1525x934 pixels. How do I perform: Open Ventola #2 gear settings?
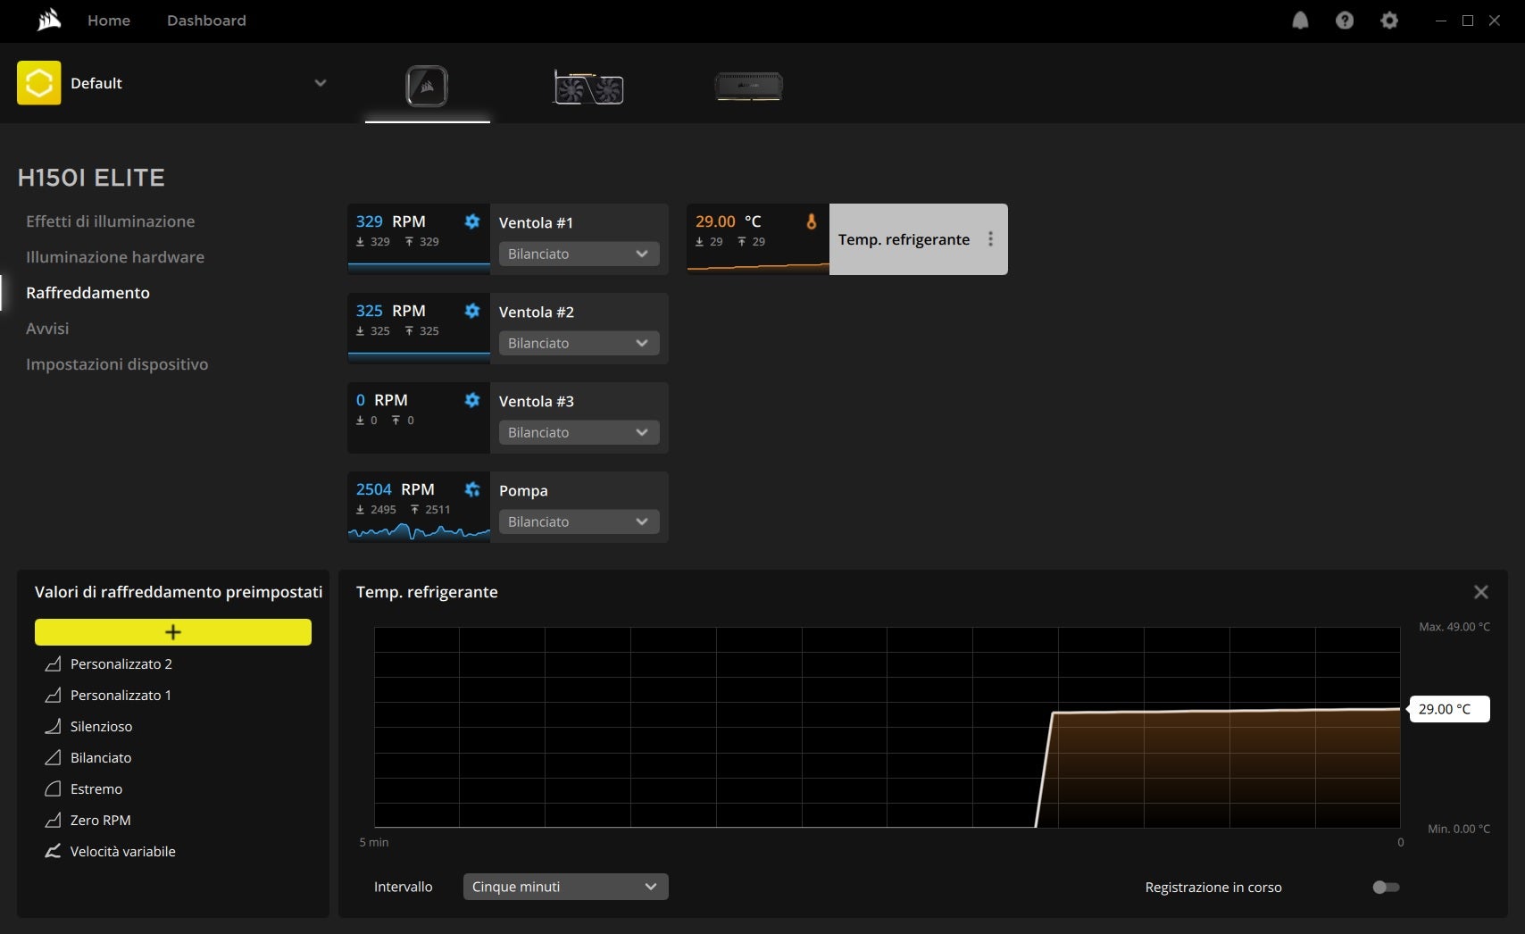click(472, 311)
